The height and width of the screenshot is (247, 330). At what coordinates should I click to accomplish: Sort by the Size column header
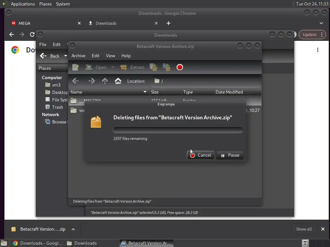tap(165, 92)
